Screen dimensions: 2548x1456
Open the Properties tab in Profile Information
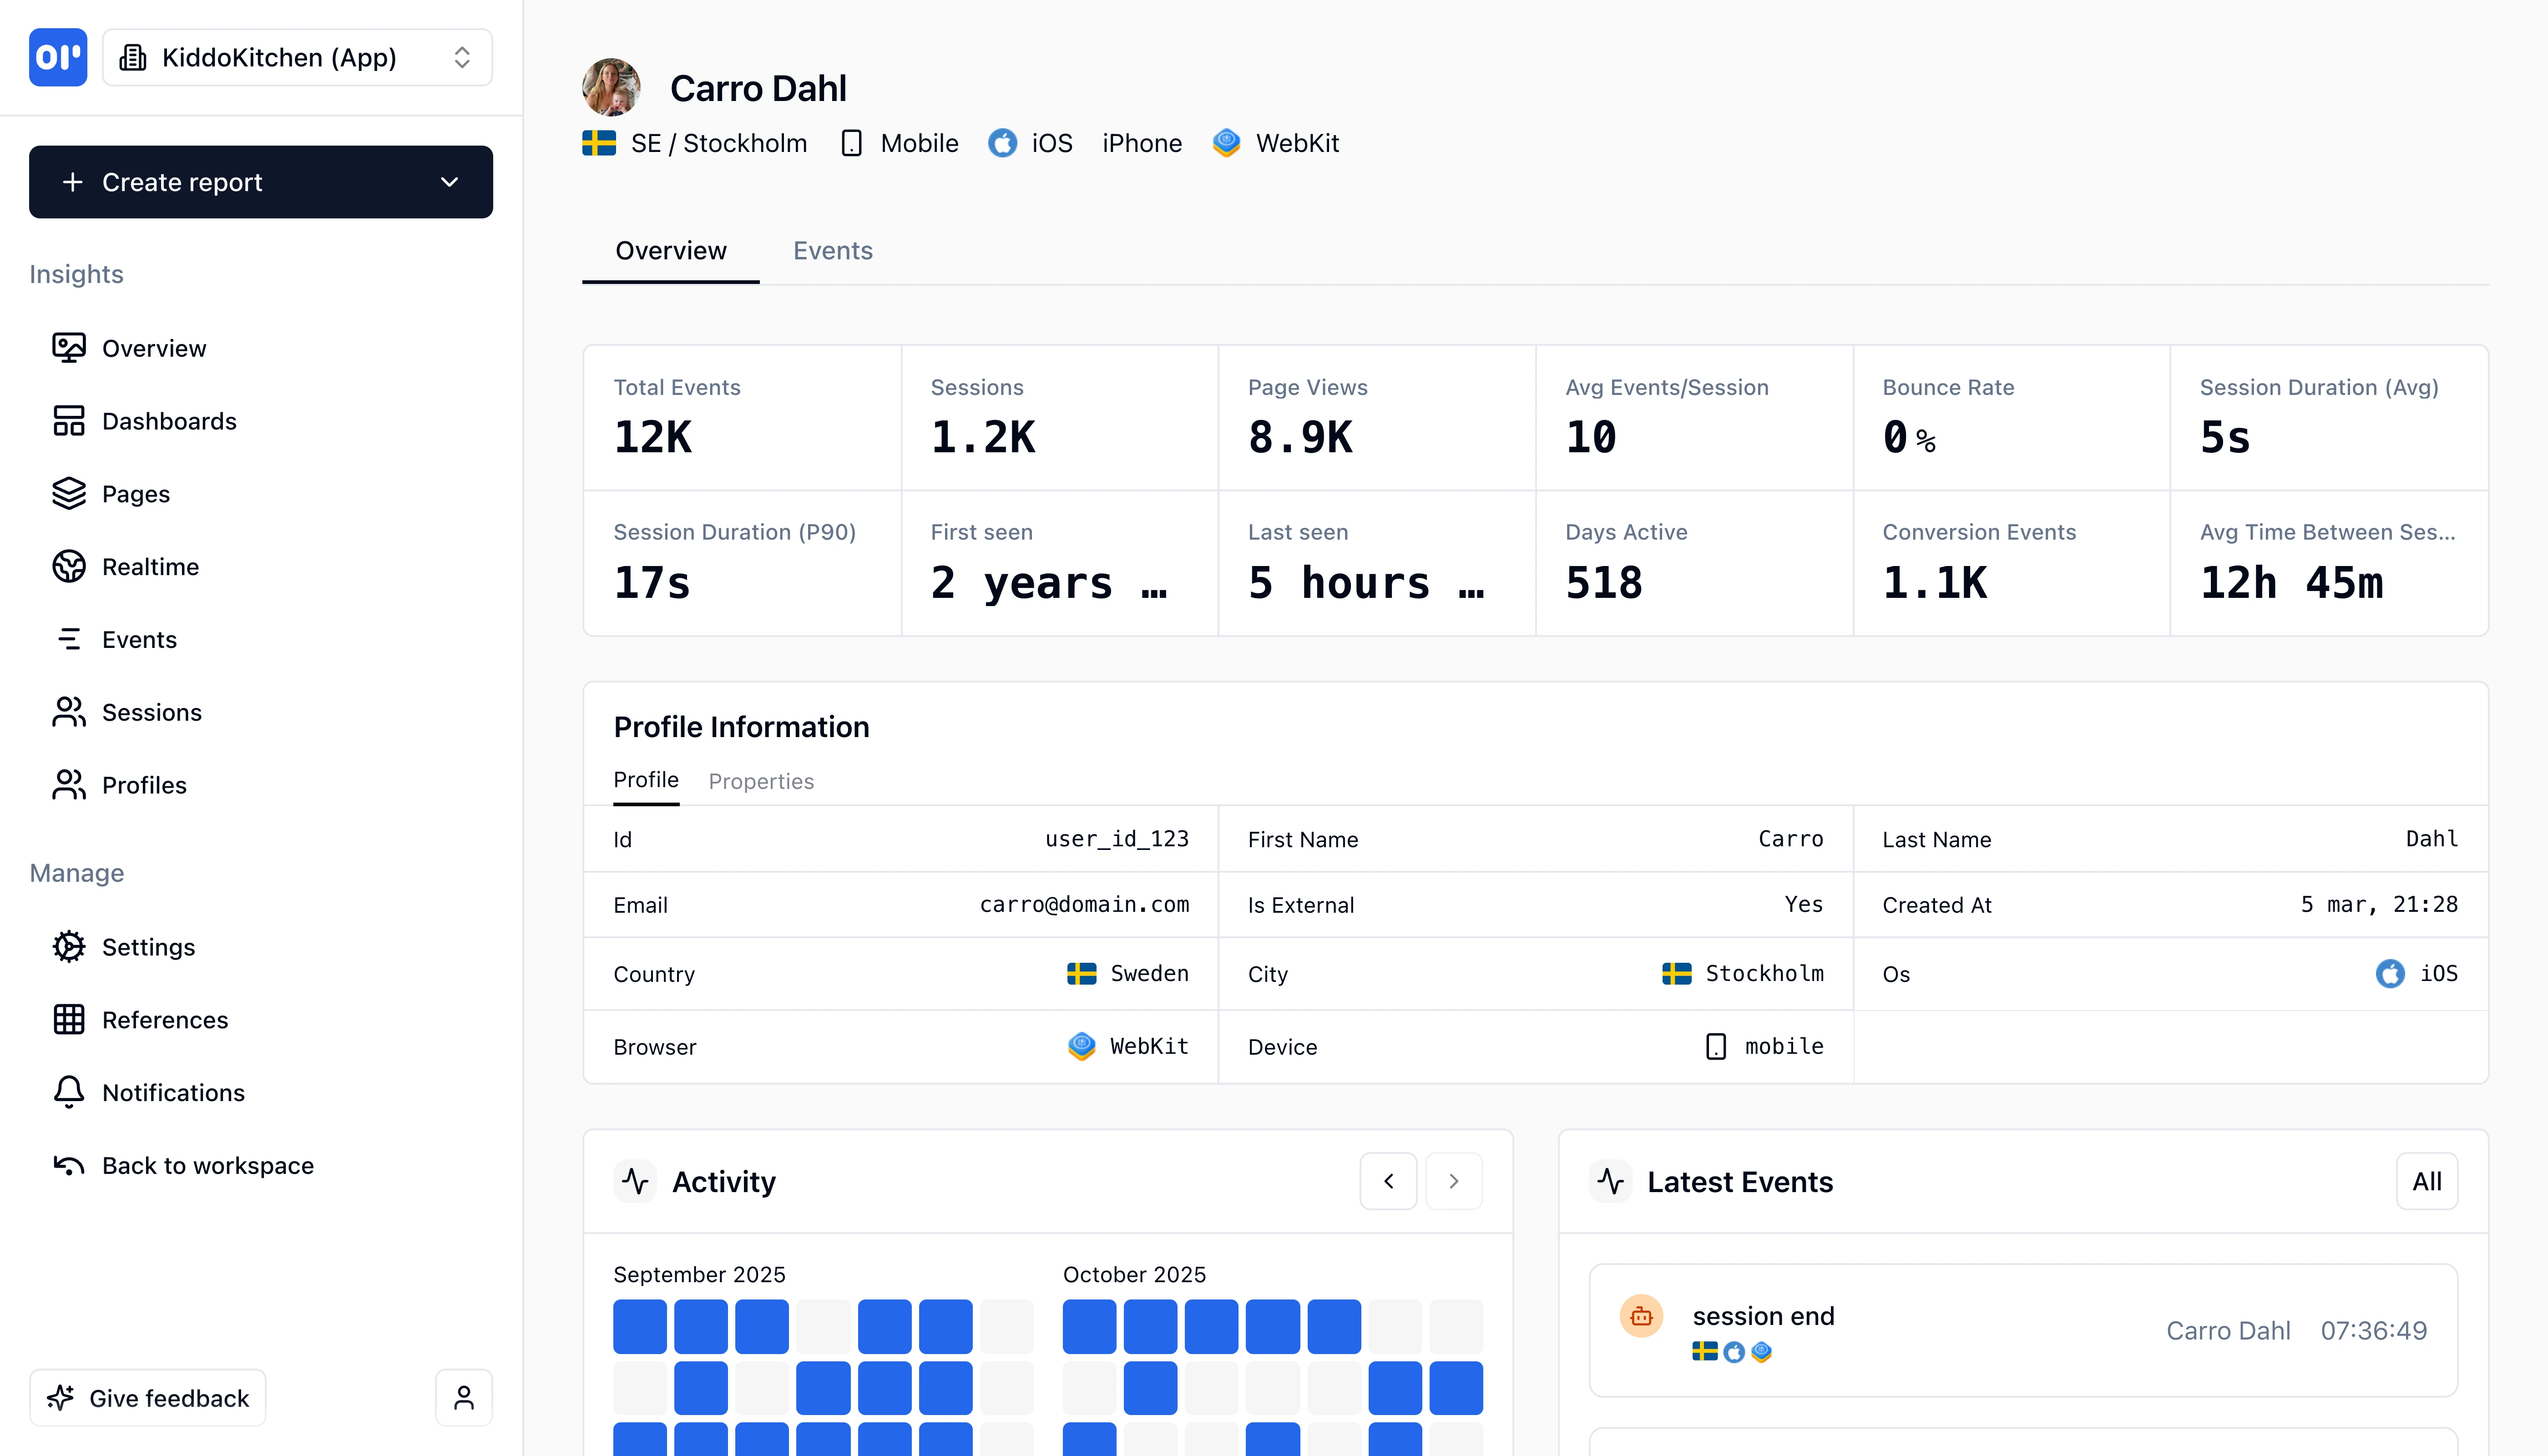click(761, 781)
